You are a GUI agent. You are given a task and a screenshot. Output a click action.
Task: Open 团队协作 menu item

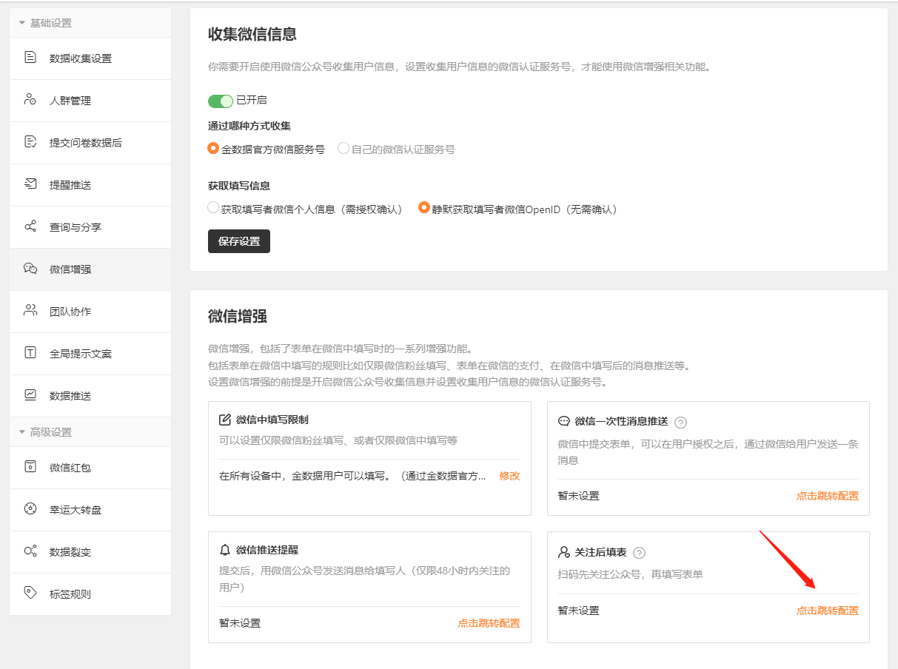coord(90,312)
